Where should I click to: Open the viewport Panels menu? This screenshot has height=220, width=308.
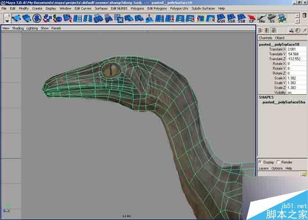click(x=56, y=28)
